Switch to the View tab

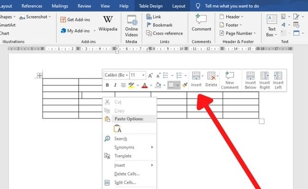click(105, 6)
